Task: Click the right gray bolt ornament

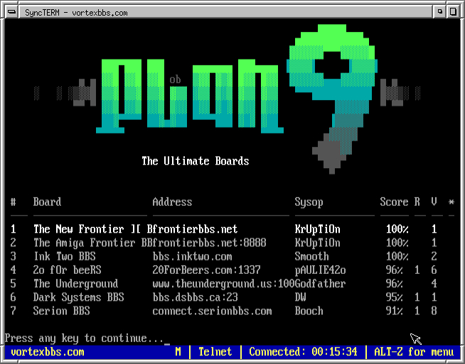Action: point(400,93)
